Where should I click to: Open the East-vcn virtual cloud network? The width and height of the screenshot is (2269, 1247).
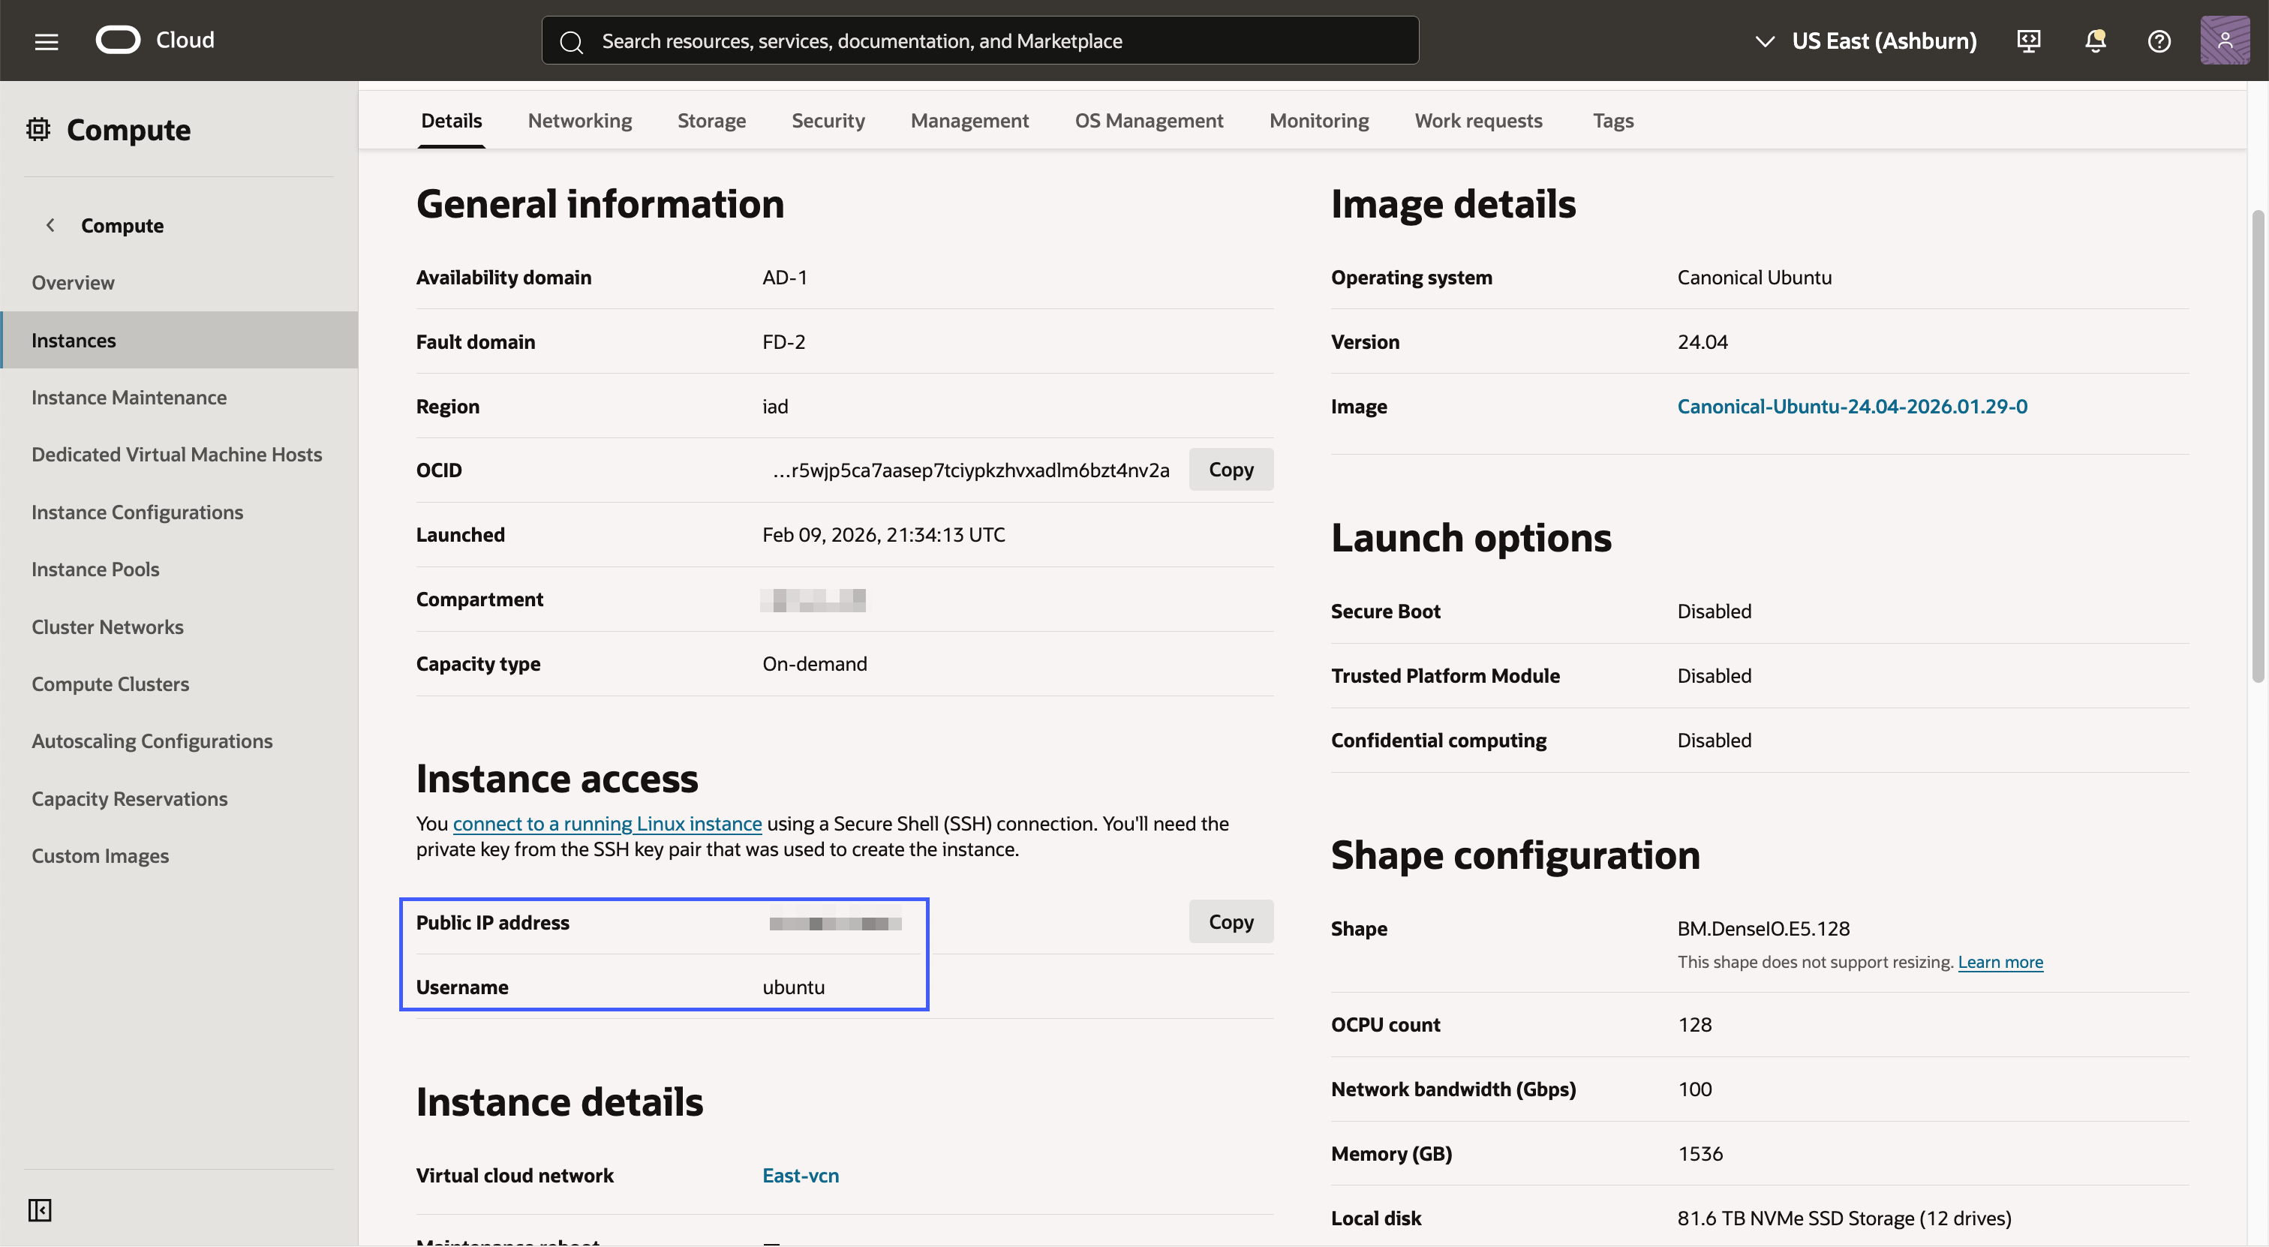coord(800,1175)
